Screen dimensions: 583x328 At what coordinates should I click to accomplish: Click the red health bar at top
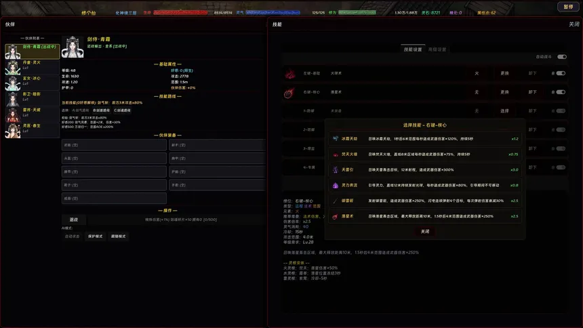coord(181,13)
